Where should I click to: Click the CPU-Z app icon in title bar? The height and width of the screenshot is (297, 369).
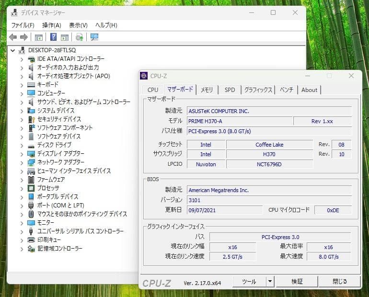coord(144,76)
